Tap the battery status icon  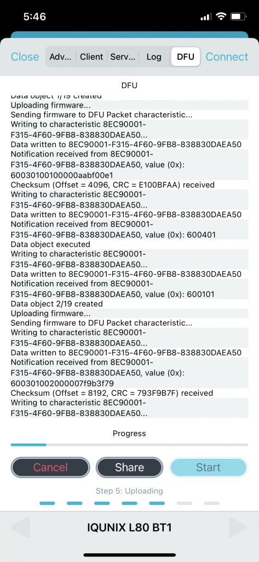pyautogui.click(x=238, y=16)
